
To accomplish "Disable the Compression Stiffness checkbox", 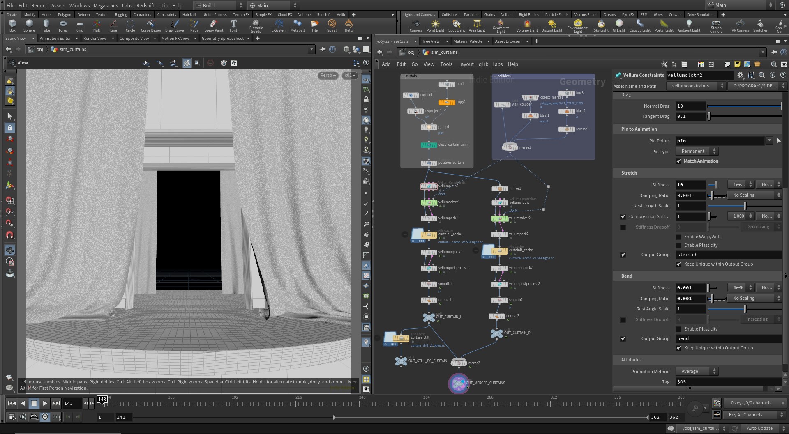I will pyautogui.click(x=623, y=216).
